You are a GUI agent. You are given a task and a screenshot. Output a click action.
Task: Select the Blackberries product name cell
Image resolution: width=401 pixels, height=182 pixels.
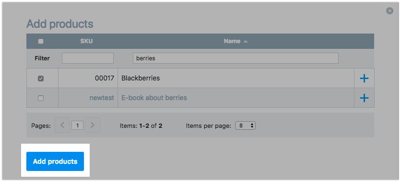point(236,78)
